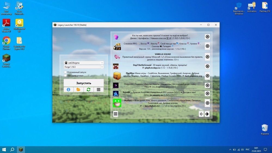
Task: Select Google Chrome desktop icon
Action: (7, 43)
